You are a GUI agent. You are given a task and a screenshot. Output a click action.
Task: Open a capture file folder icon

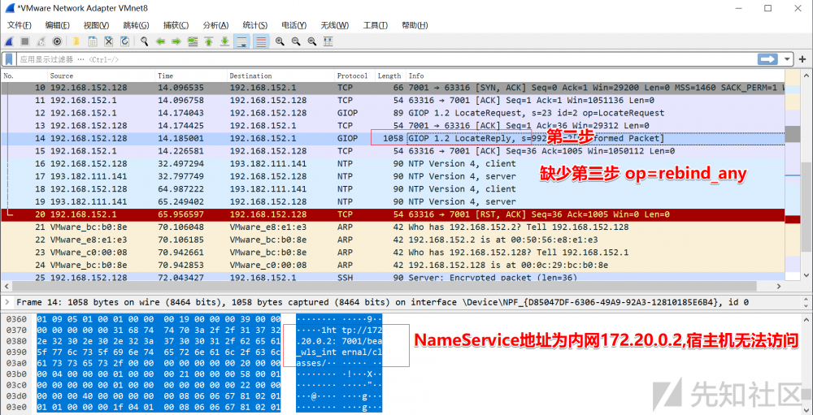pos(76,41)
